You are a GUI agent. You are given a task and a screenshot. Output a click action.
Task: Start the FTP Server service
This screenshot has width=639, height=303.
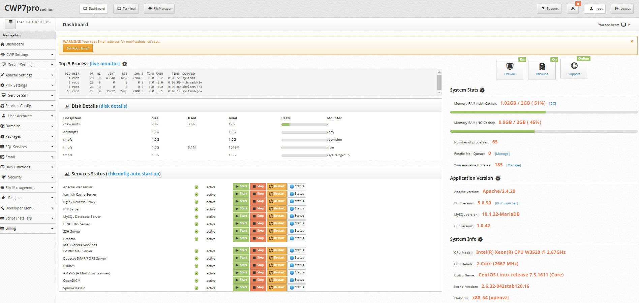pyautogui.click(x=241, y=209)
